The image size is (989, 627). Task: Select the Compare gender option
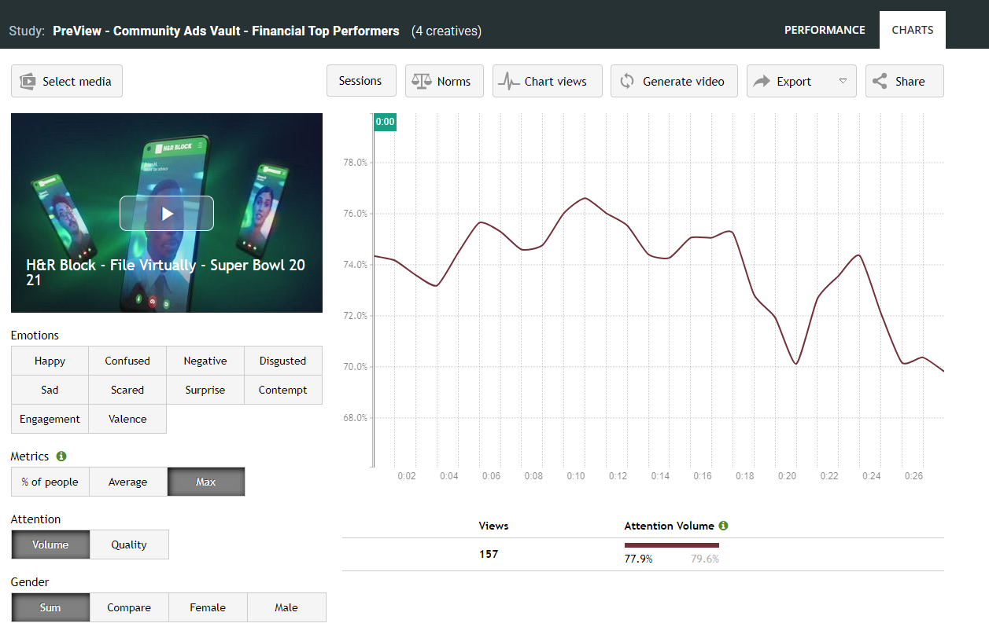click(129, 607)
